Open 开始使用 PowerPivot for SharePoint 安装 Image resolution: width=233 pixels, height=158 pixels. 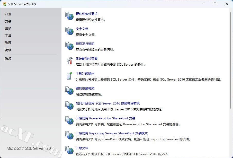[105, 118]
